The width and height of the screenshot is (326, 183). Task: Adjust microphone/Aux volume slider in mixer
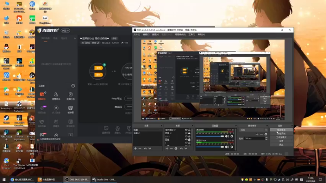point(210,147)
